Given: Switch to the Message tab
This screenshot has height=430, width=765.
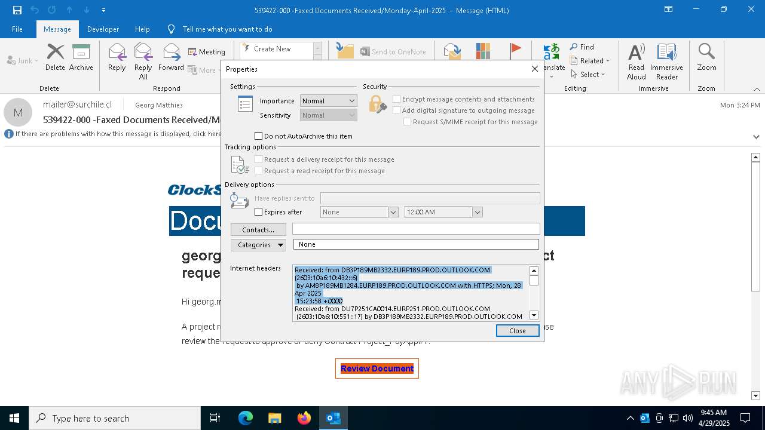Looking at the screenshot, I should point(57,29).
